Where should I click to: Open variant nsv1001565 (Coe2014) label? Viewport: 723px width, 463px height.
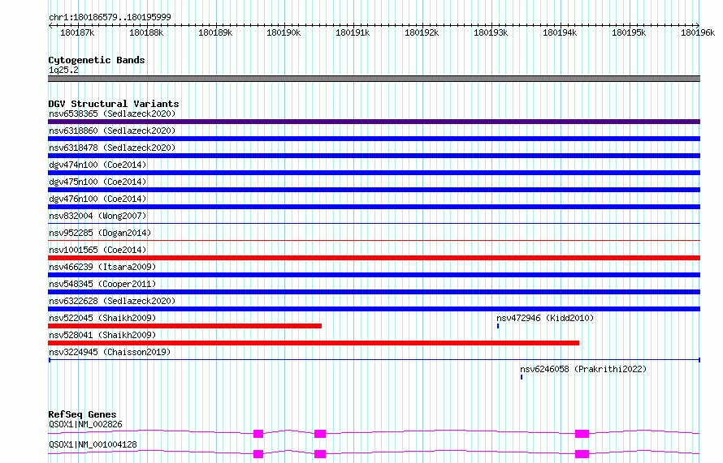pos(97,250)
